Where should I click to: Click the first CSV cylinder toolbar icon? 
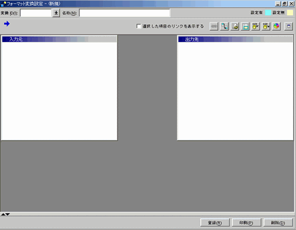tap(256, 26)
